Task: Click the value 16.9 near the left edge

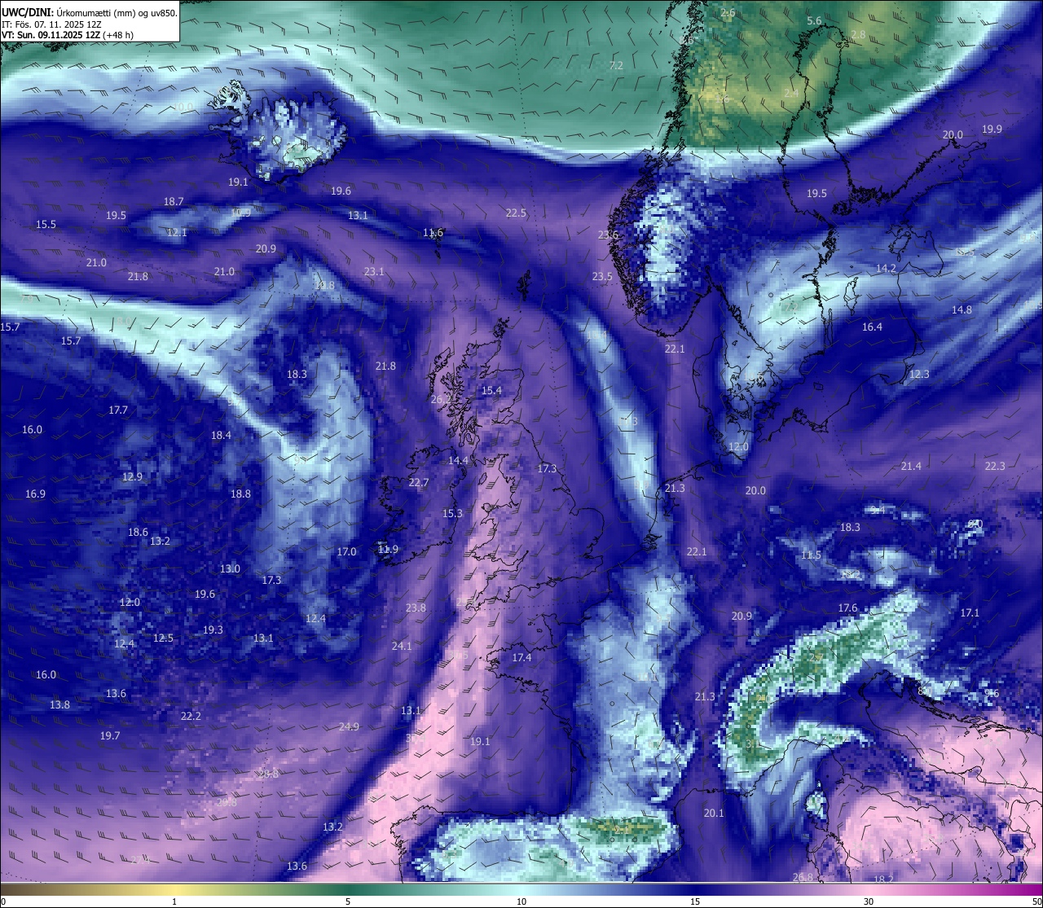Action: click(35, 493)
